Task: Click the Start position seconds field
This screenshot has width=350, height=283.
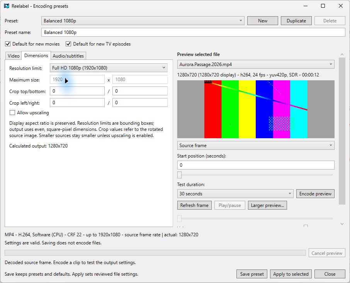Action: coord(256,165)
